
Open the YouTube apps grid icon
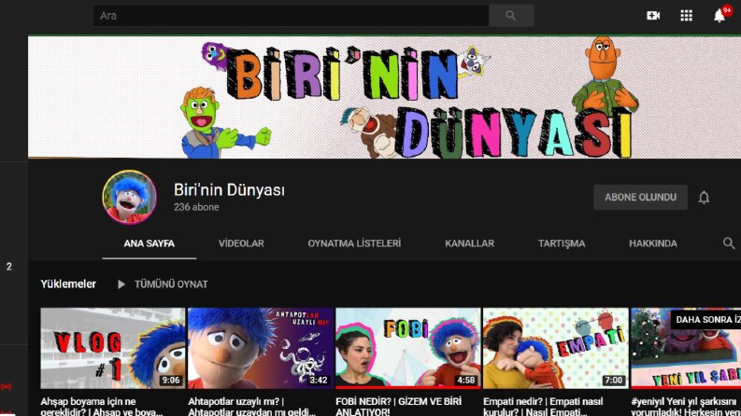(686, 16)
